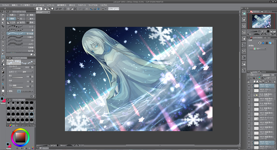Choose the メロディ brush sub tool
Image resolution: width=277 pixels, height=150 pixels.
click(x=20, y=44)
